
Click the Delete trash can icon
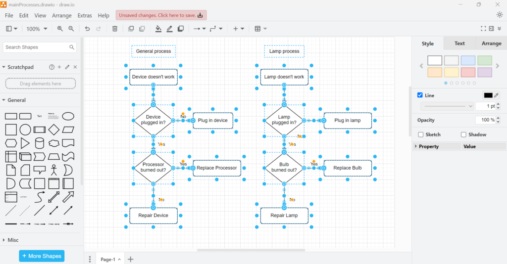pyautogui.click(x=115, y=29)
